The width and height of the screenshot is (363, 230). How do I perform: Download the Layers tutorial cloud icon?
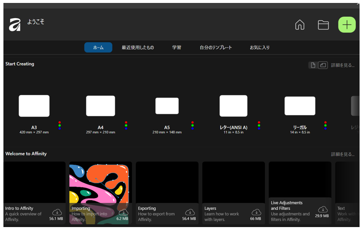(x=256, y=212)
